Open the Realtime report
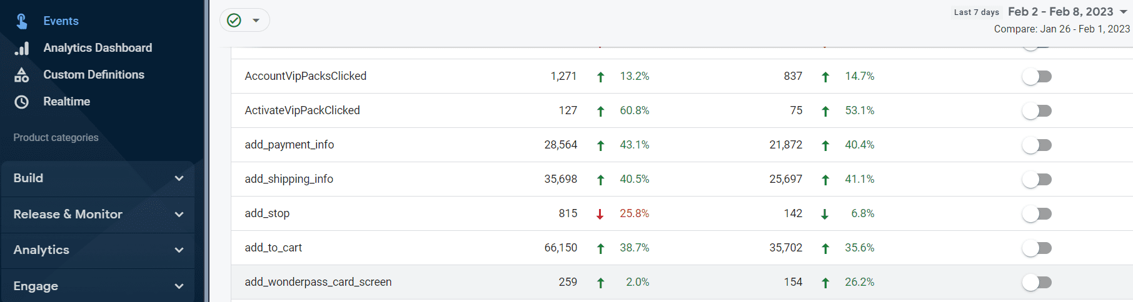 (67, 102)
